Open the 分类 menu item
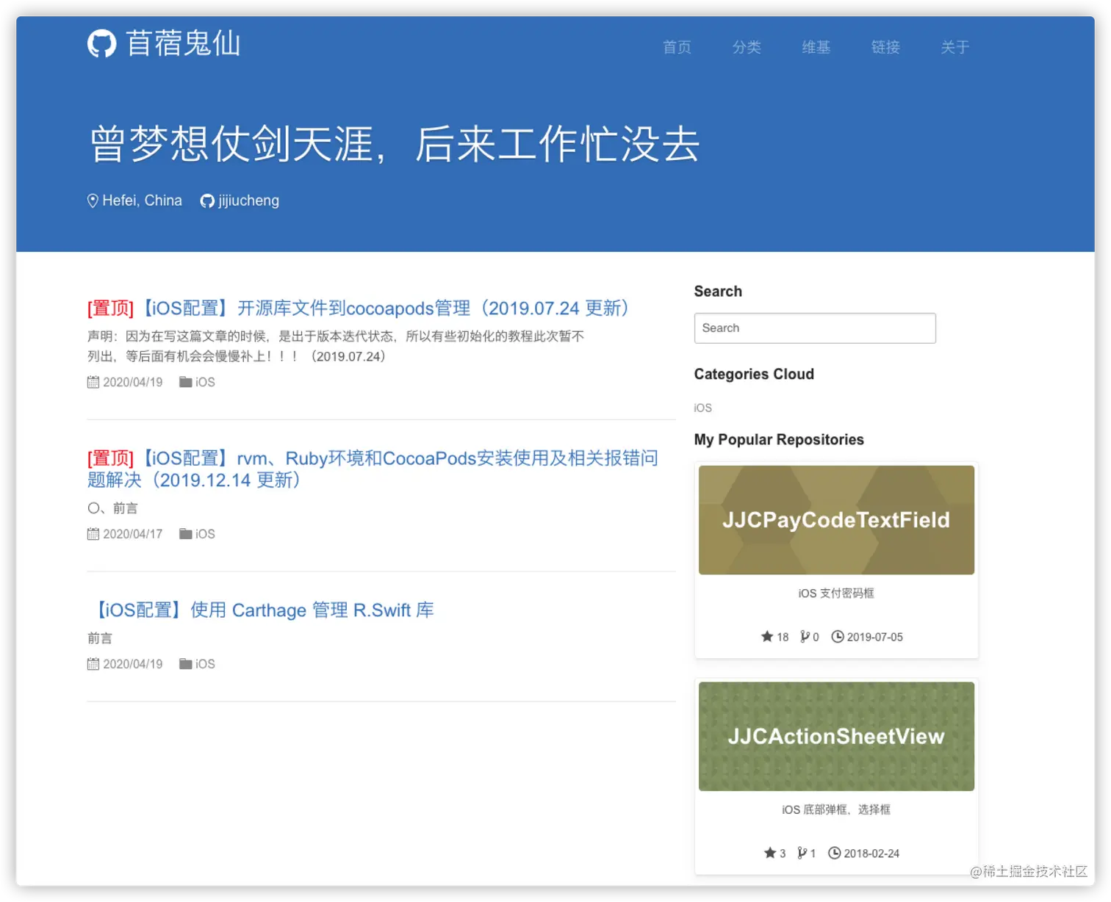 pyautogui.click(x=747, y=47)
